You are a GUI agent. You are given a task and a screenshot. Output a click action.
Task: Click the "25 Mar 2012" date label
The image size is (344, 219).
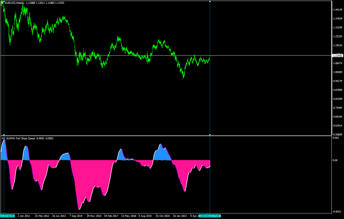coord(42,216)
